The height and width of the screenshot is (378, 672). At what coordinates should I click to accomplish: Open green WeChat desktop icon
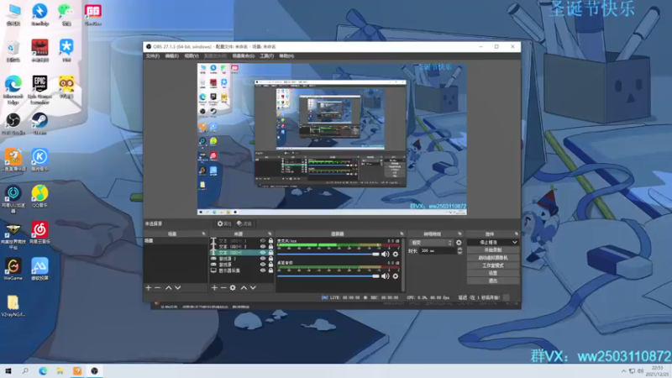(x=66, y=14)
